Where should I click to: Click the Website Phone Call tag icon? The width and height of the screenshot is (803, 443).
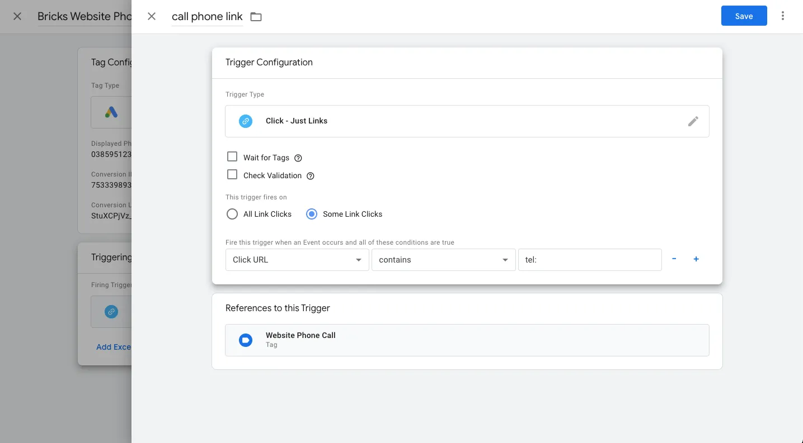coord(245,340)
